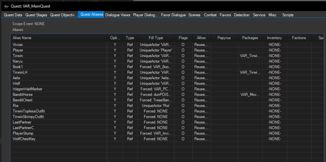Switch to the Misc tab
The width and height of the screenshot is (326, 162).
(x=272, y=15)
